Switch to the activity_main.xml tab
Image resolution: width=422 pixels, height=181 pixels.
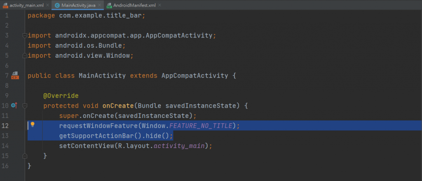point(26,5)
